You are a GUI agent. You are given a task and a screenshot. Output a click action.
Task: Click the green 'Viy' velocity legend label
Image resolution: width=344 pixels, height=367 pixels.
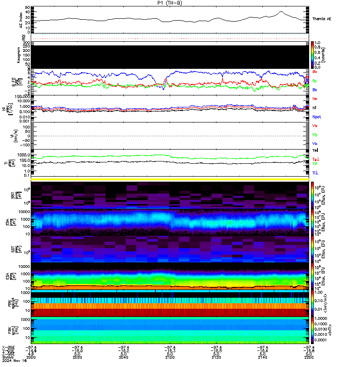[315, 135]
